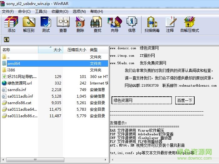This screenshot has height=164, width=219.
Task: Click the 添加 (Add) toolbar icon
Action: tap(11, 24)
